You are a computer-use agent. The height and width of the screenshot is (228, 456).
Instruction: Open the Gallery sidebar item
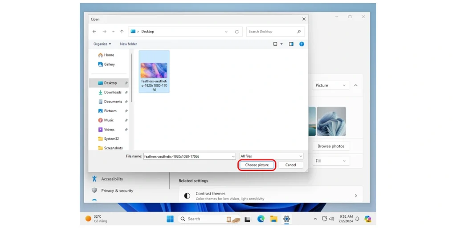tap(109, 65)
